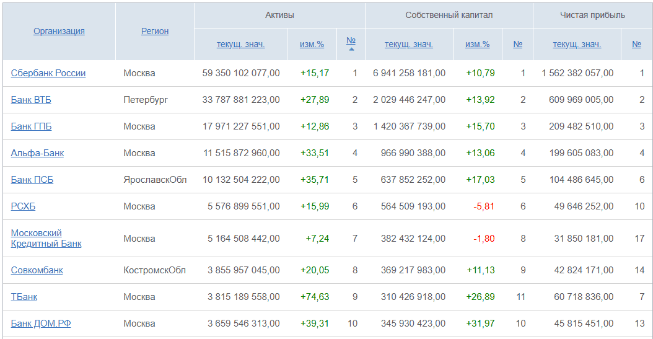Select Сбербанк net profit 1 562 382 057,00
The height and width of the screenshot is (339, 653).
pyautogui.click(x=577, y=73)
